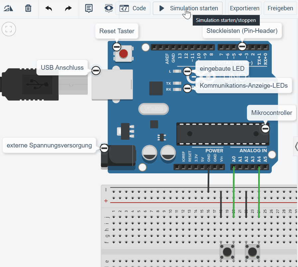This screenshot has height=267, width=298.
Task: Click the play icon on Simulation starten
Action: click(x=161, y=8)
